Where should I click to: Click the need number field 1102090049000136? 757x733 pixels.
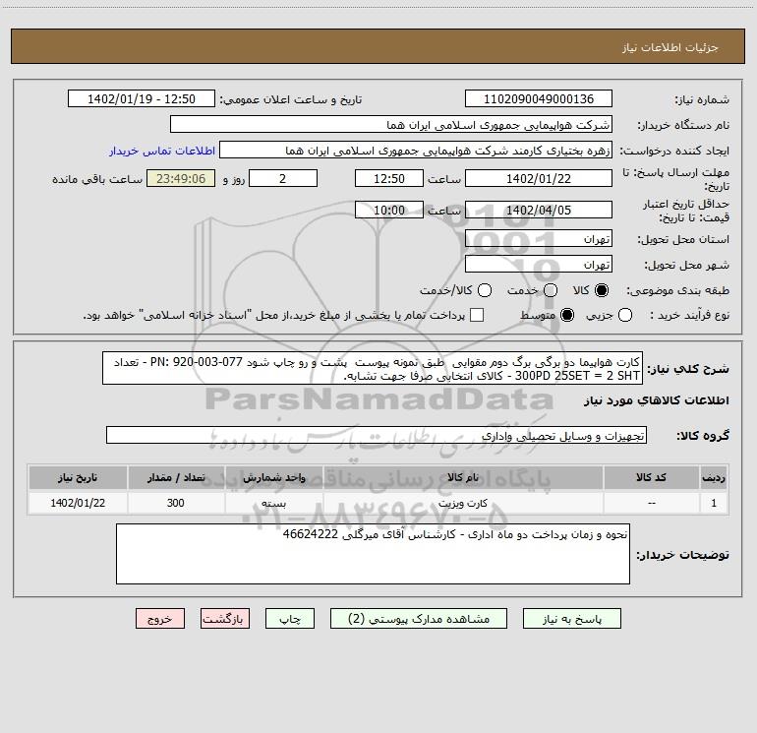click(x=538, y=99)
